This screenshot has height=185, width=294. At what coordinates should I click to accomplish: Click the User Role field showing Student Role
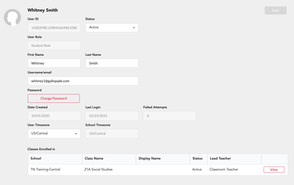click(54, 46)
